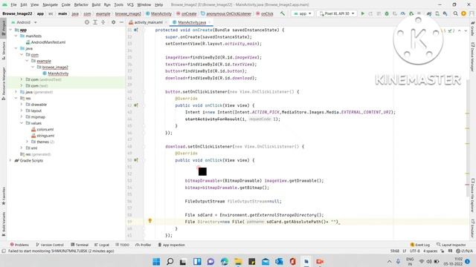Toggle the Favorites tool window
The width and height of the screenshot is (476, 267).
tap(3, 196)
